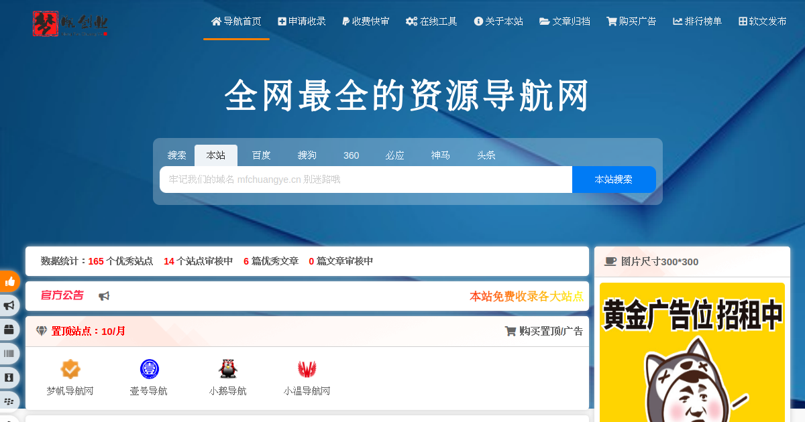The image size is (805, 422).
Task: Focus the search input field
Action: click(366, 180)
